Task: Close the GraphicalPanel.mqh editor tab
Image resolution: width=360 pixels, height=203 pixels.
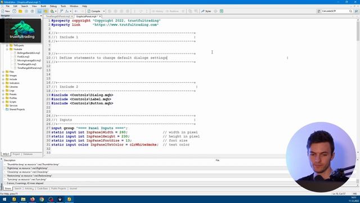Action: pos(100,16)
